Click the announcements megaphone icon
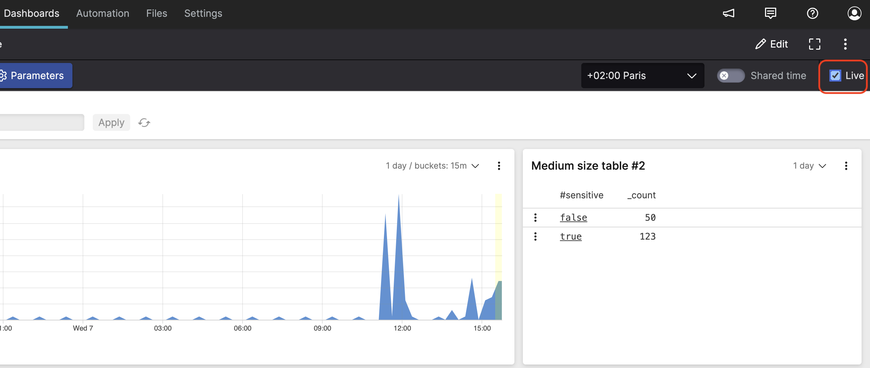870x368 pixels. [729, 13]
